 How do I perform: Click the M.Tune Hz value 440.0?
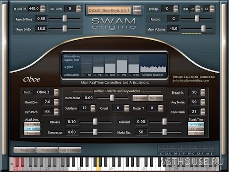click(34, 9)
